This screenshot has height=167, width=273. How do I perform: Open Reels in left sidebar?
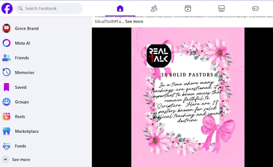point(20,116)
